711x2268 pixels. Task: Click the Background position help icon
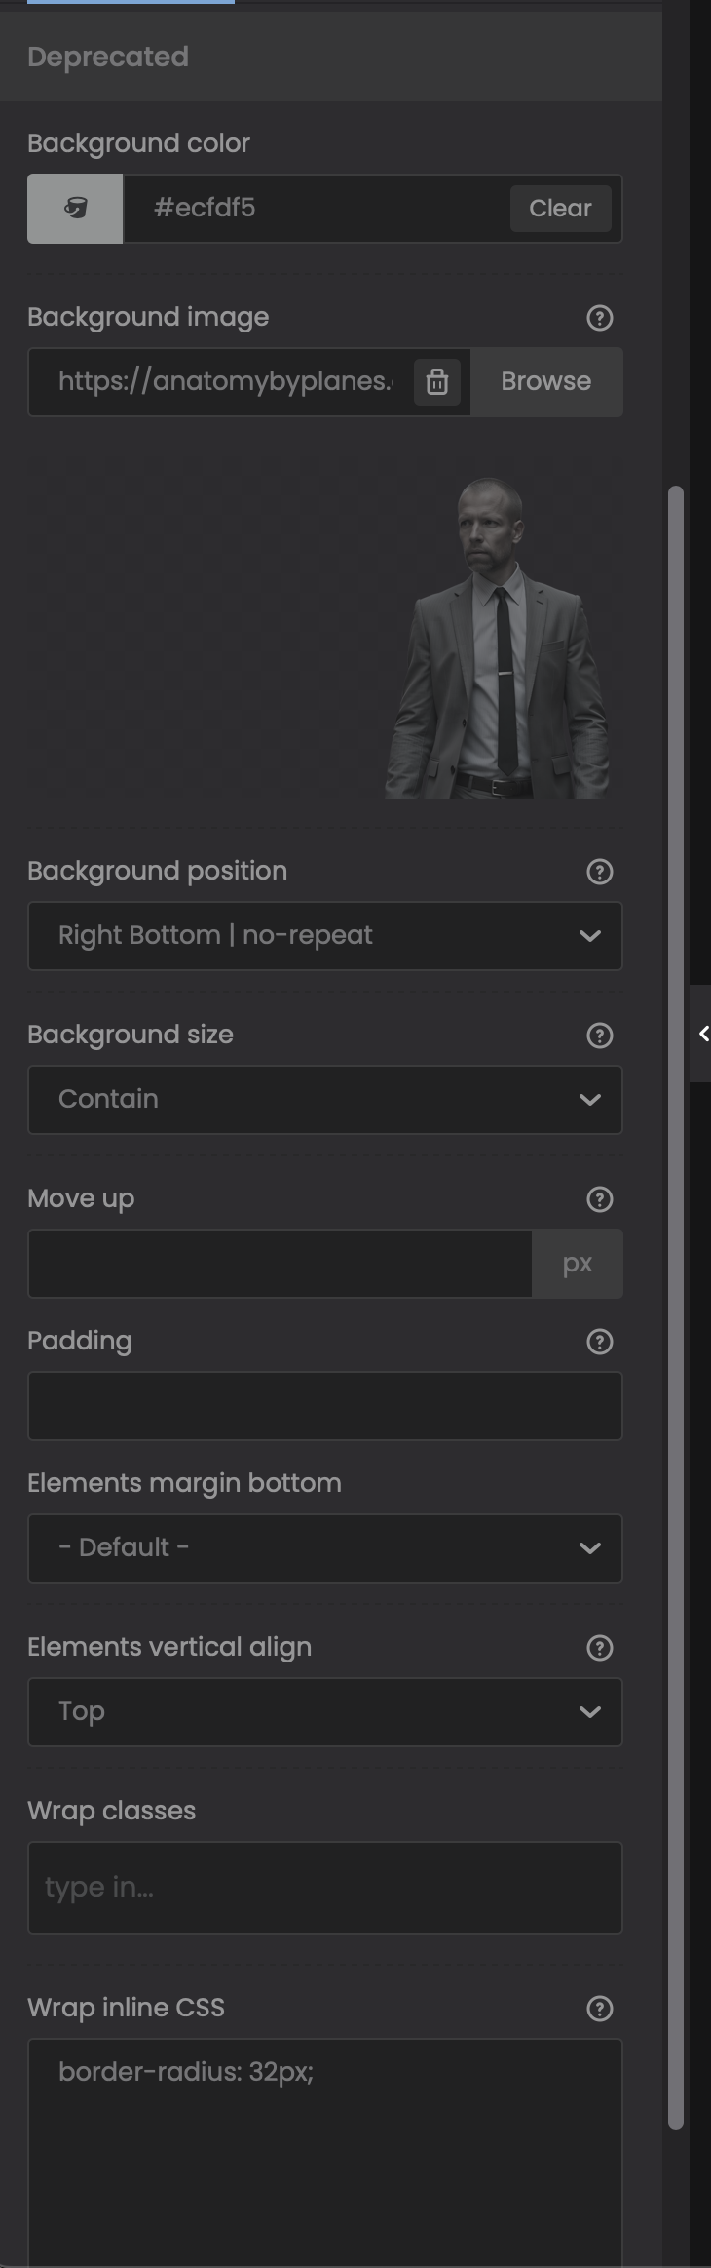coord(600,872)
